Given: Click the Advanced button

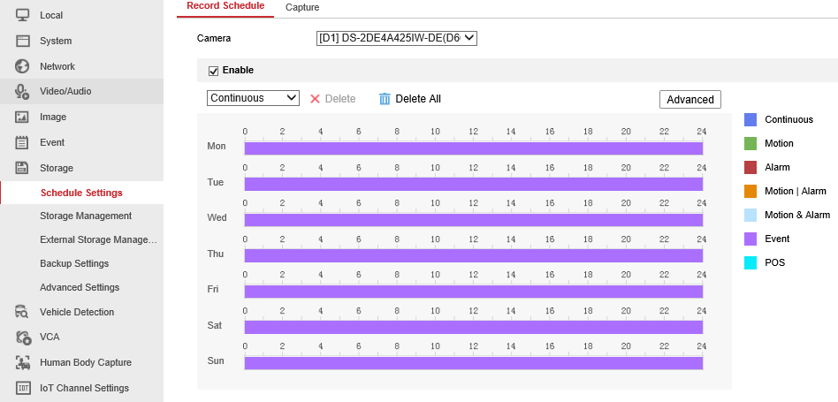Looking at the screenshot, I should (x=689, y=100).
